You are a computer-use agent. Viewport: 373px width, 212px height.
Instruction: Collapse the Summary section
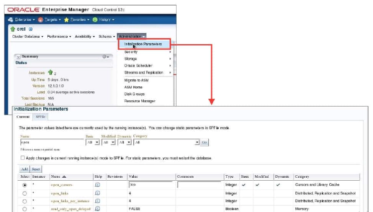coord(18,57)
